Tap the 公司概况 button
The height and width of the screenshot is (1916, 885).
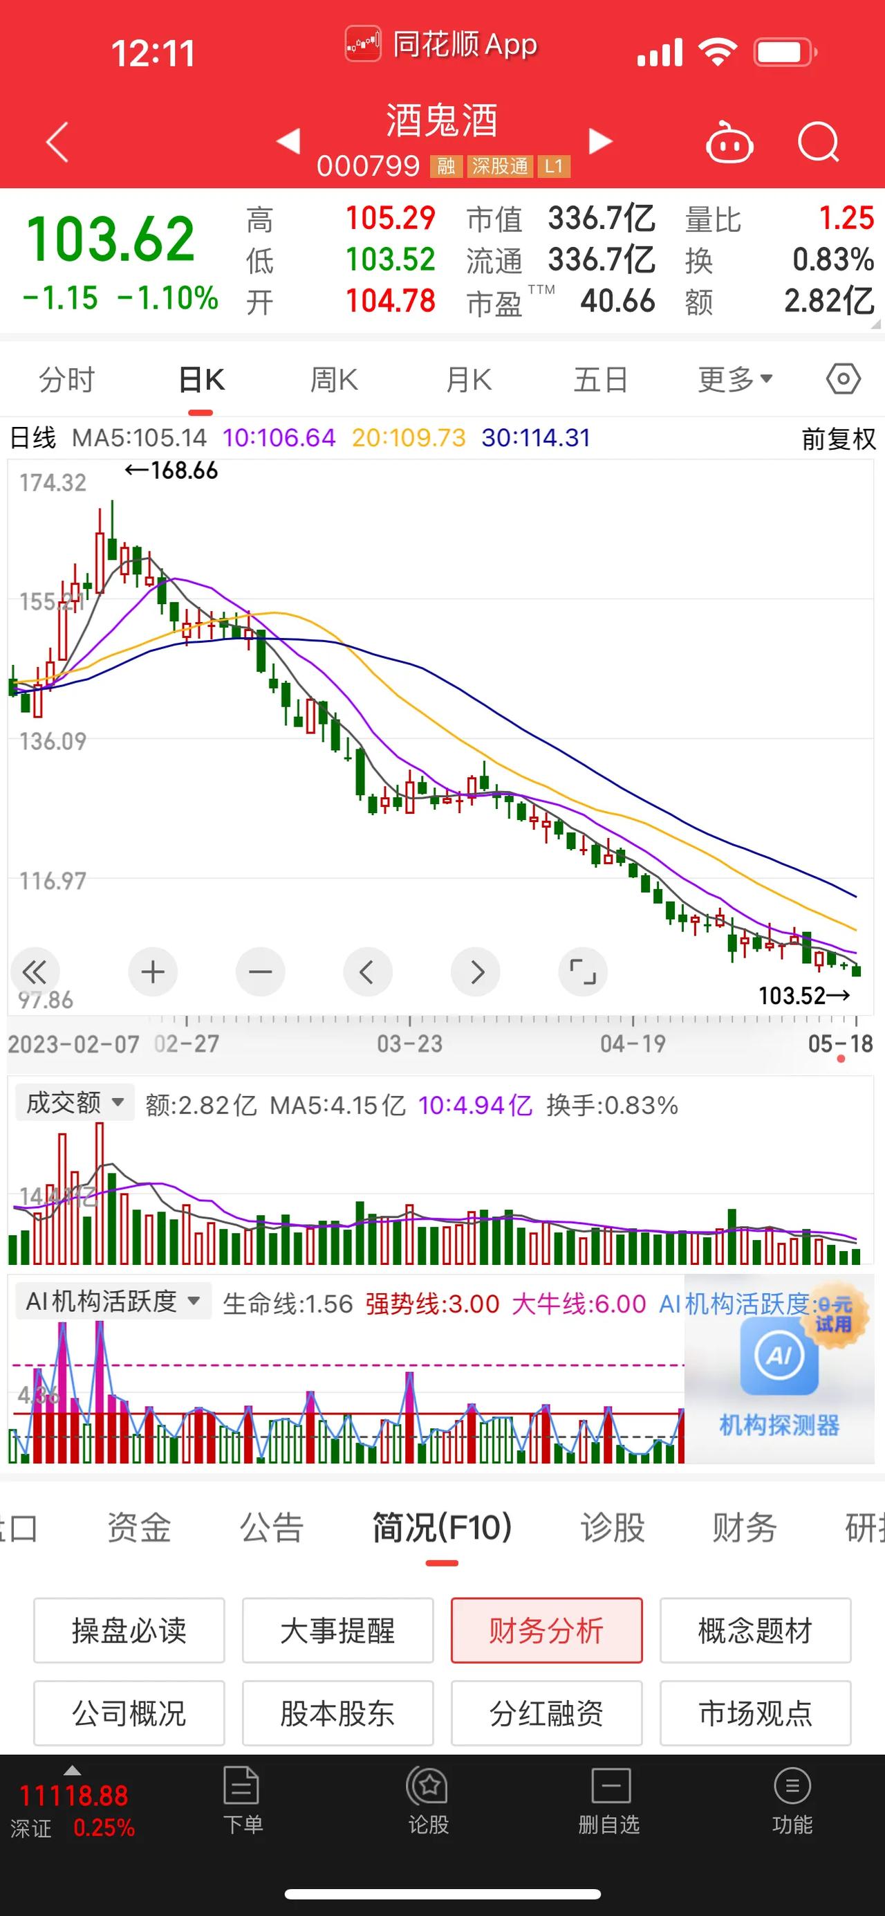[129, 1713]
